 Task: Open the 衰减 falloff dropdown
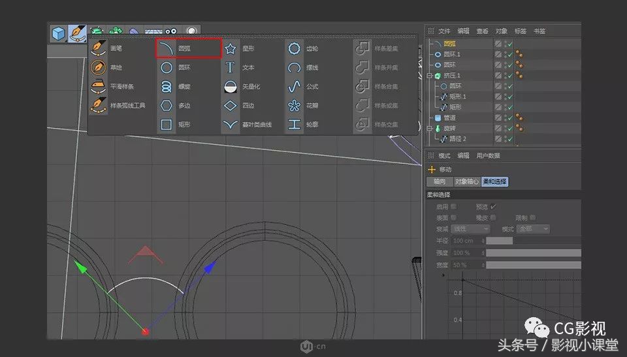pyautogui.click(x=470, y=229)
